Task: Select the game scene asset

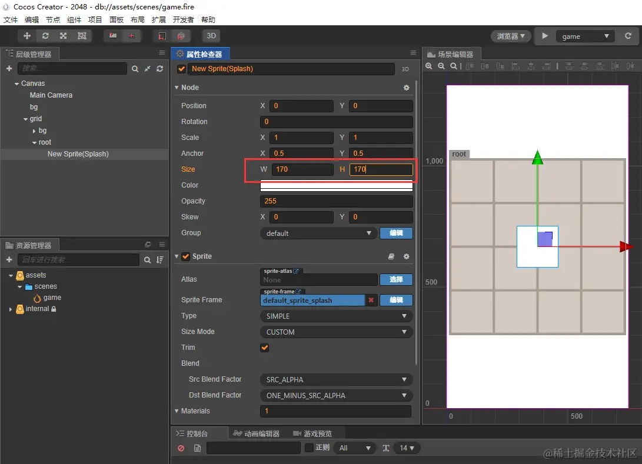Action: 52,298
